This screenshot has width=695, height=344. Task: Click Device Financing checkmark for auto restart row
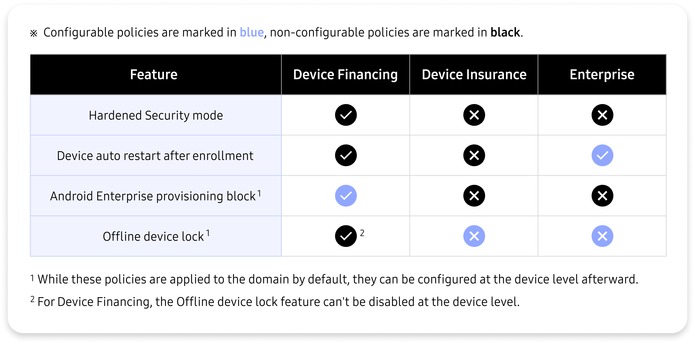pyautogui.click(x=346, y=155)
